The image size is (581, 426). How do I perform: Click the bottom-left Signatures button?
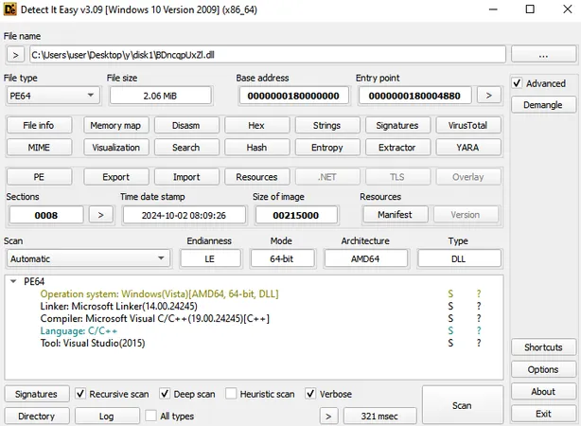click(x=37, y=394)
